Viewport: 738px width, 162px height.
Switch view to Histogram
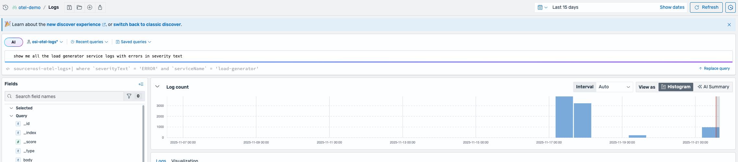click(x=676, y=87)
